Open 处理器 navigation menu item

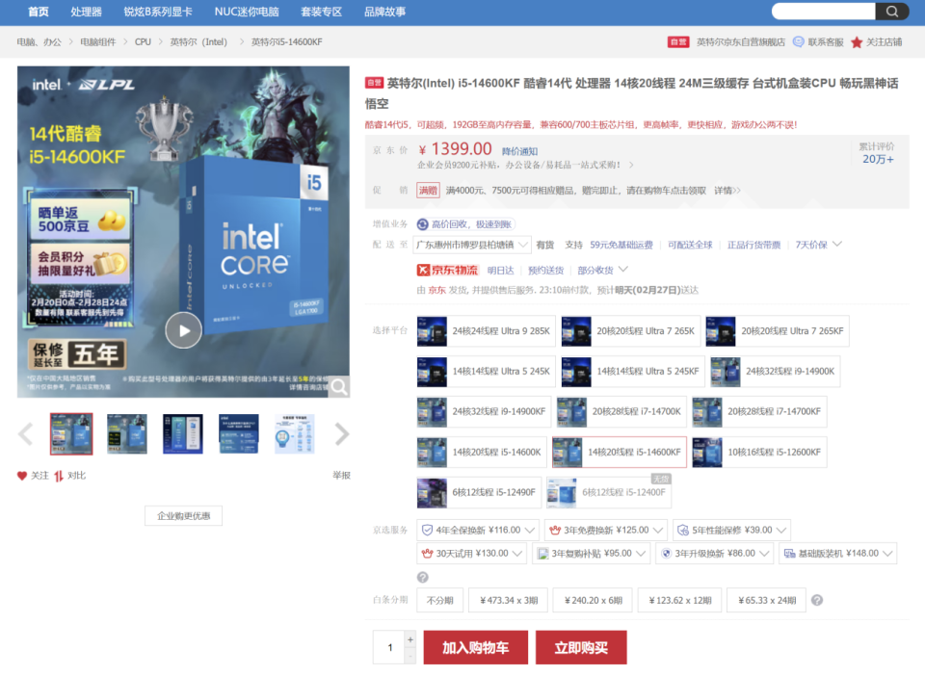(x=86, y=12)
